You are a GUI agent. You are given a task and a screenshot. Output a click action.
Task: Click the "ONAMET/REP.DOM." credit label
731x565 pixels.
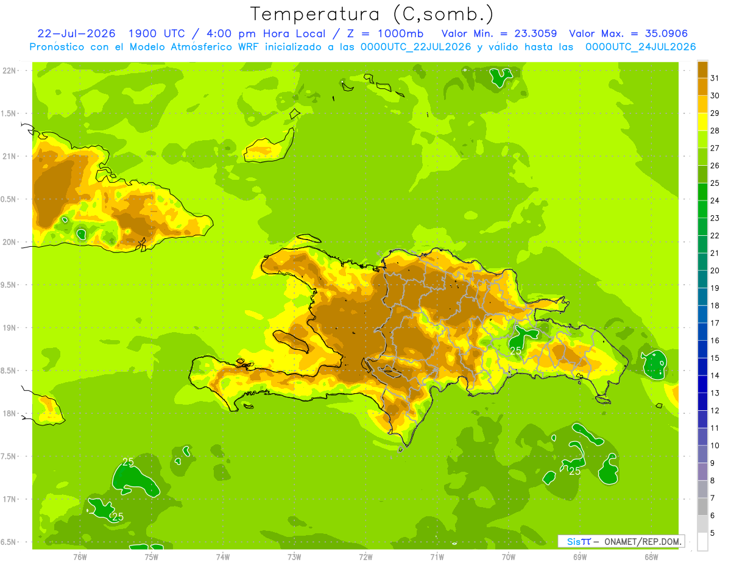click(644, 541)
